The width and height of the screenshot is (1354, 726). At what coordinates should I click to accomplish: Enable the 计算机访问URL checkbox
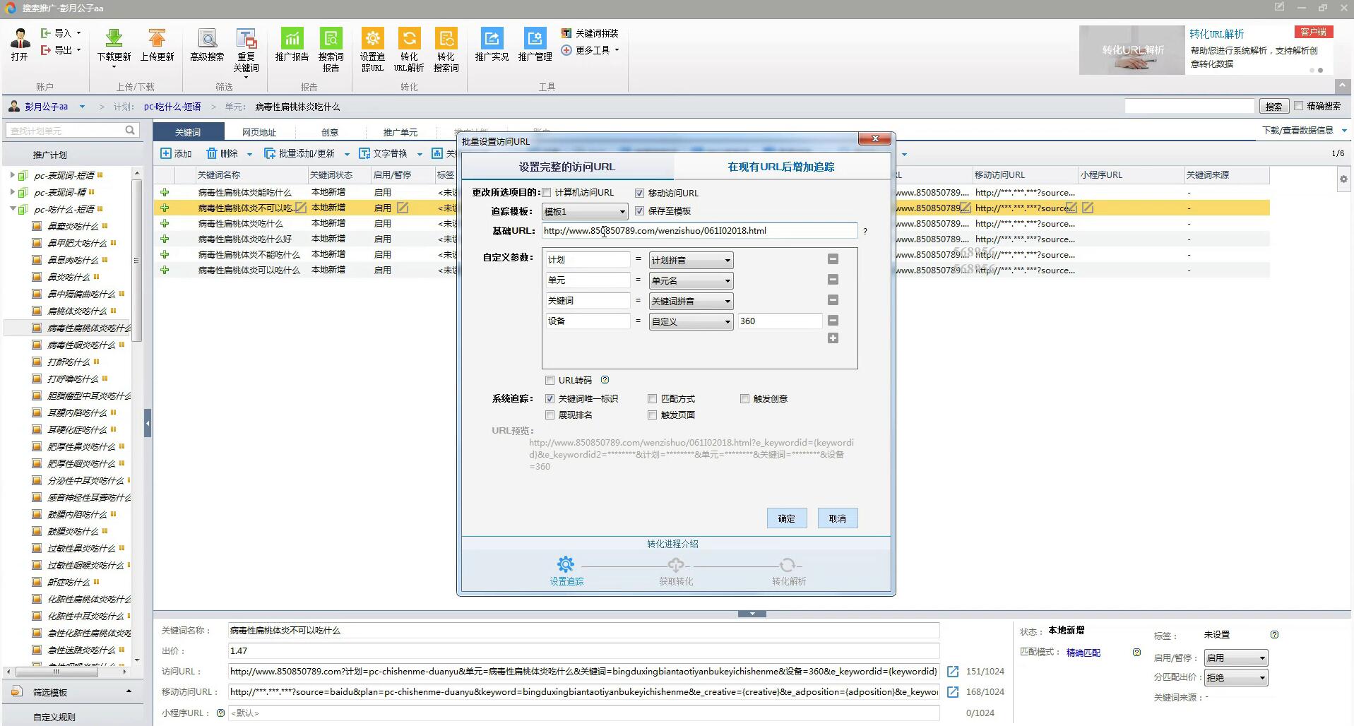[547, 193]
